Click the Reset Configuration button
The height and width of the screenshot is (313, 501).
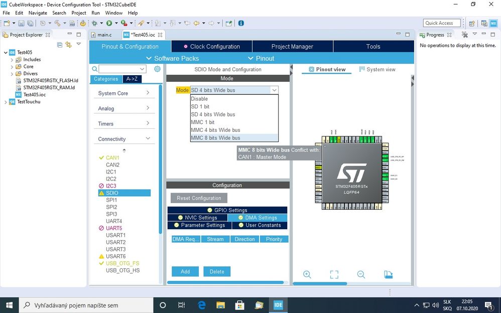pyautogui.click(x=199, y=198)
